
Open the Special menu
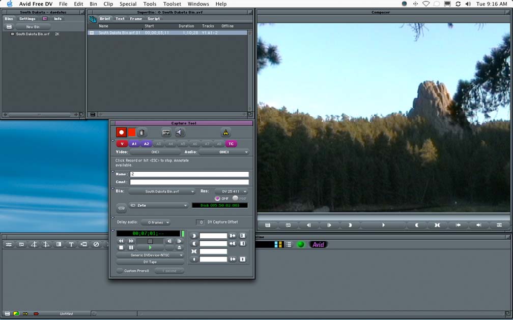128,4
